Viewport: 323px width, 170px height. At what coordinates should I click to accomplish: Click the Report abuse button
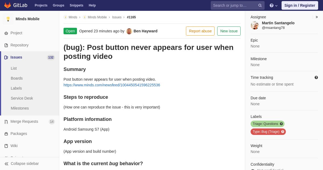coord(200,31)
